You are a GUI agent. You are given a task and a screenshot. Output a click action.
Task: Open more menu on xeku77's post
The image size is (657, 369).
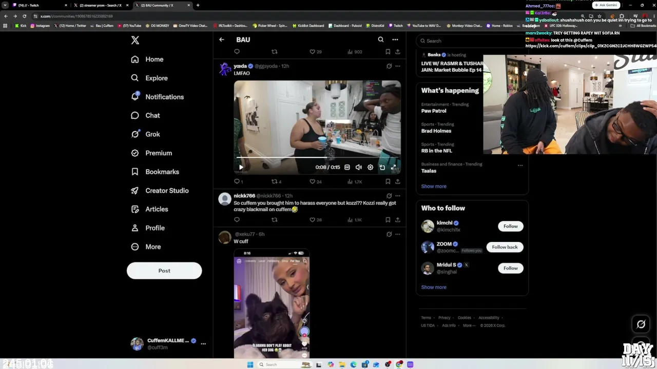398,234
